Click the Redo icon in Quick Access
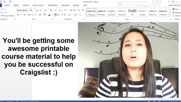 coord(10,1)
